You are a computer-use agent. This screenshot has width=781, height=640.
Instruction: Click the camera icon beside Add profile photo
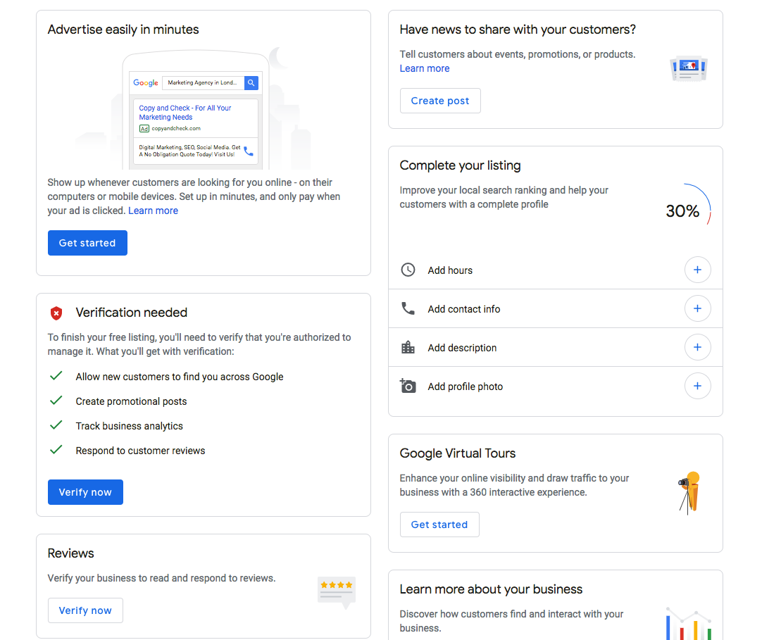[x=408, y=386]
